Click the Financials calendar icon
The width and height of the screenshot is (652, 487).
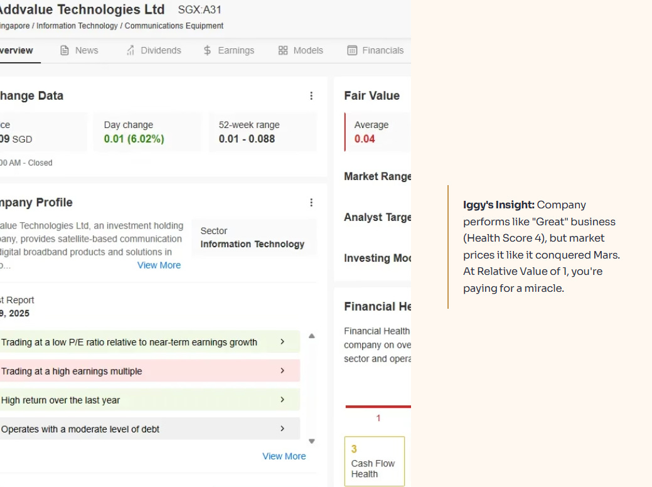coord(352,50)
